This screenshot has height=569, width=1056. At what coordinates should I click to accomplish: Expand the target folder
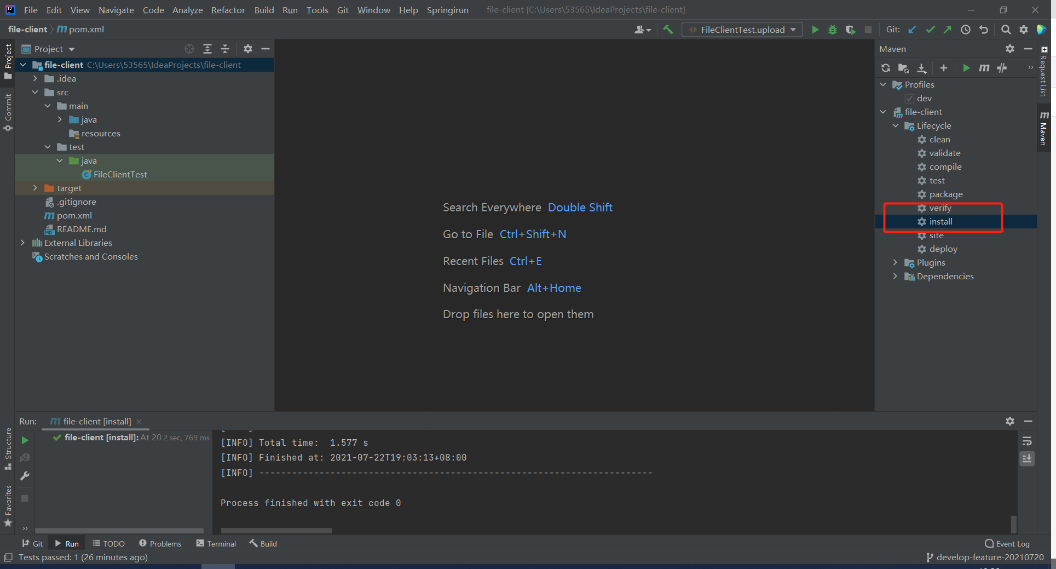tap(35, 188)
